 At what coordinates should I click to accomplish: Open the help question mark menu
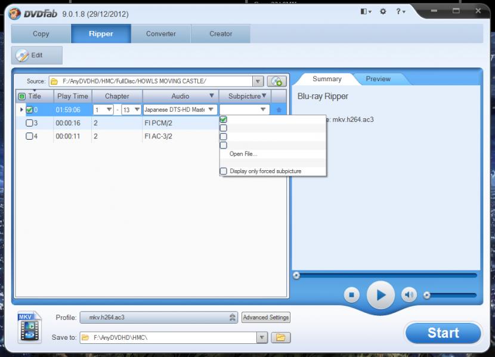point(400,12)
